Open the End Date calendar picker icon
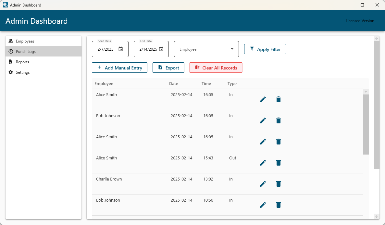 (x=161, y=49)
